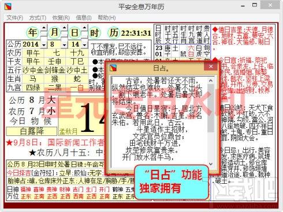Maximize the 平安全息万年历 window

pos(255,5)
